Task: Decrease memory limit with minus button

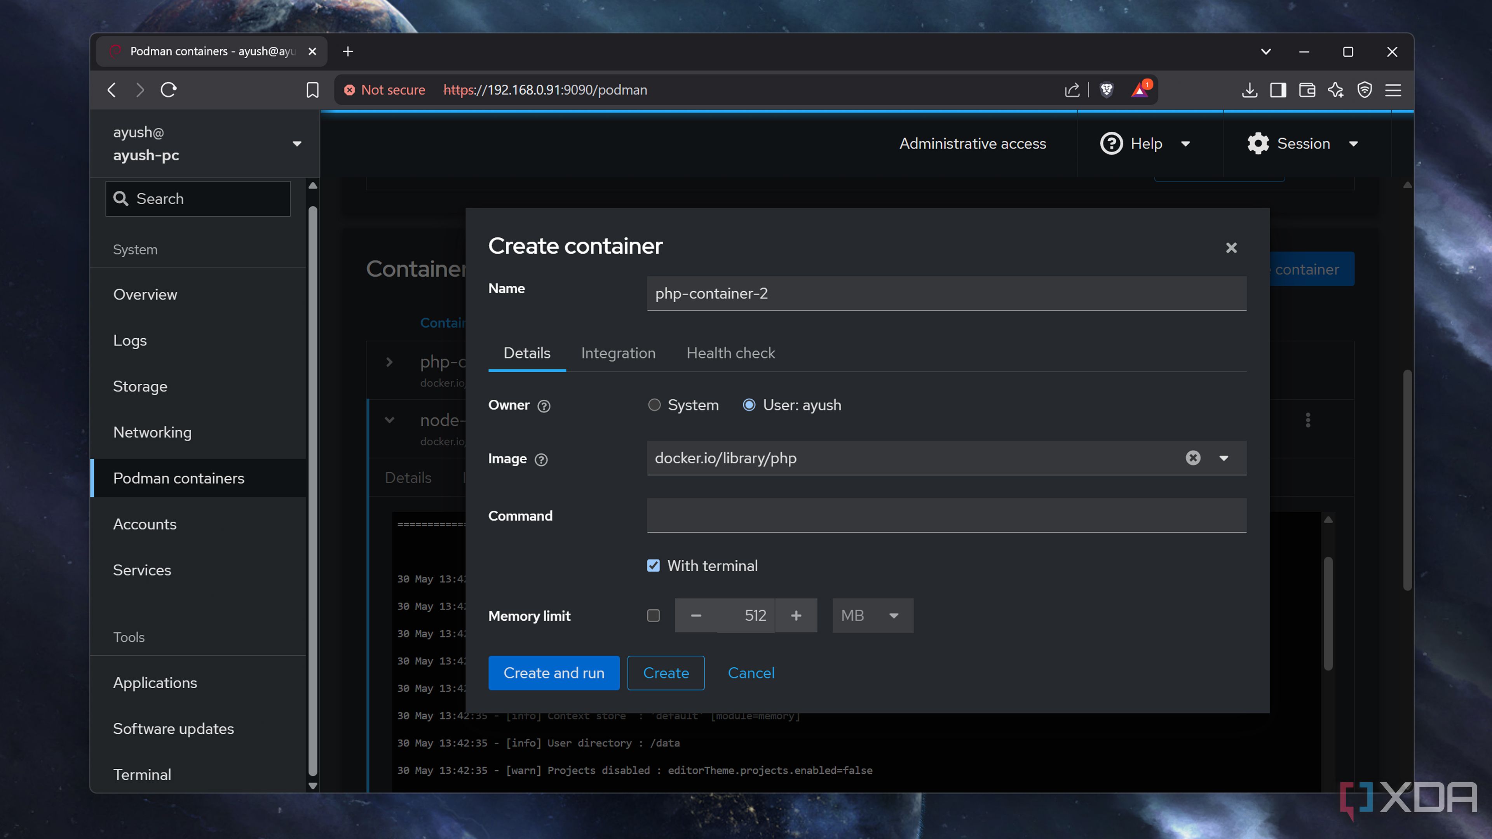Action: pyautogui.click(x=696, y=616)
